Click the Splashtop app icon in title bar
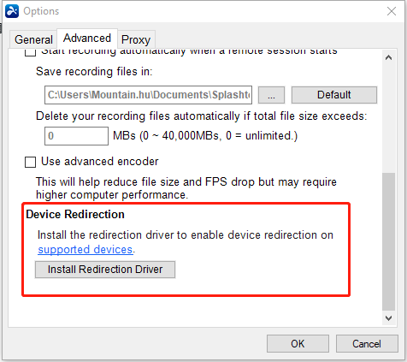This screenshot has height=362, width=407. 12,11
